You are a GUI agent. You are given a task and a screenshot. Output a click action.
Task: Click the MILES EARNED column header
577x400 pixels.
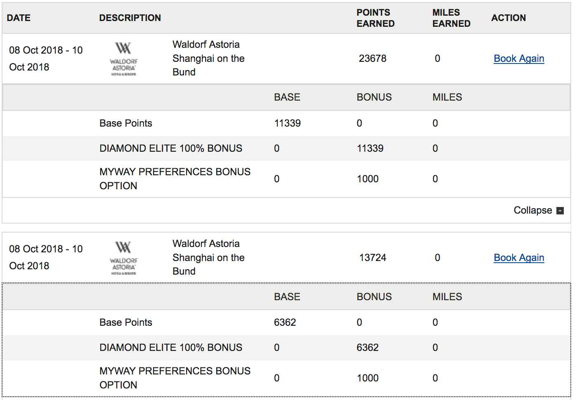pos(451,18)
